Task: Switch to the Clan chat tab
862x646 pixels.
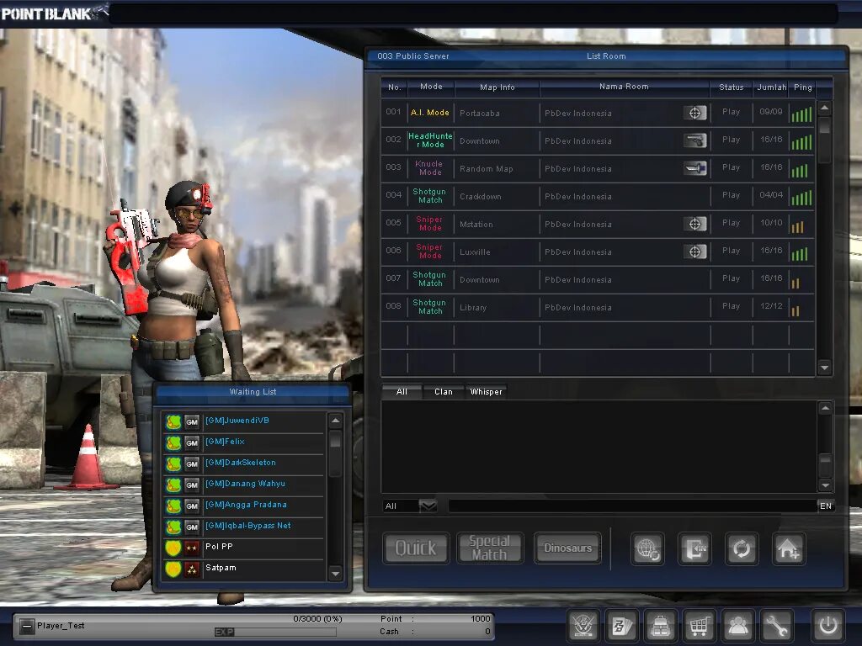Action: pos(443,391)
